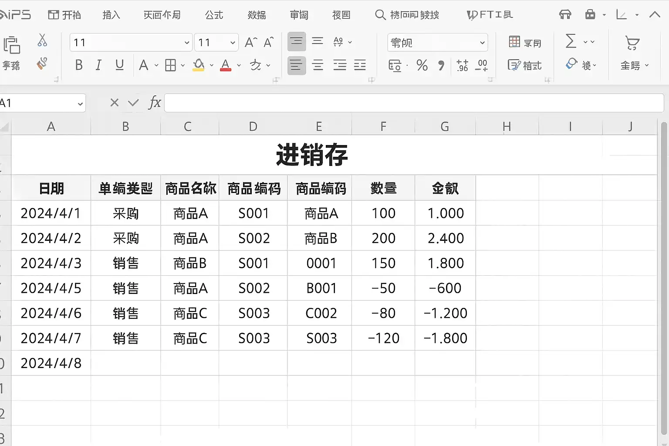Image resolution: width=669 pixels, height=446 pixels.
Task: Click the Decrease Decimal icon
Action: tap(481, 65)
